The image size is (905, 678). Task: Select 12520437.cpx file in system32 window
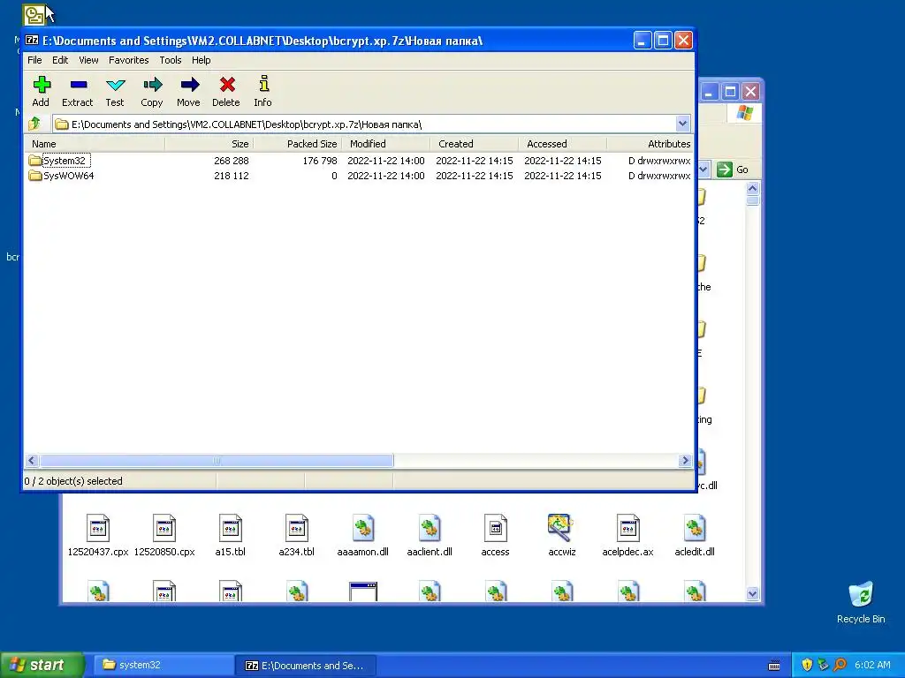[97, 536]
